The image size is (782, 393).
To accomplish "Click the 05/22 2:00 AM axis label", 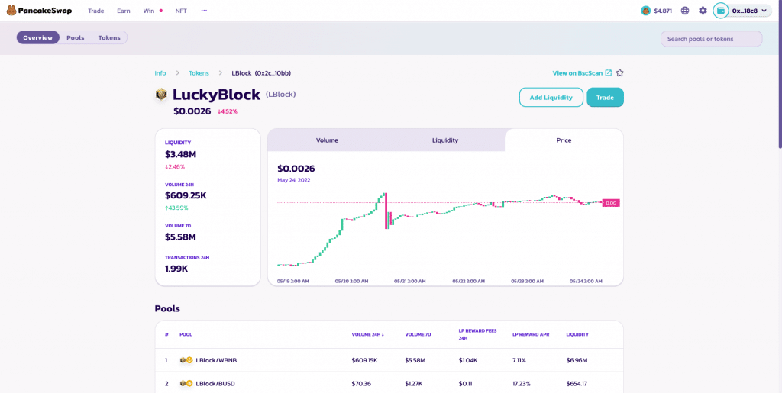I will click(468, 281).
